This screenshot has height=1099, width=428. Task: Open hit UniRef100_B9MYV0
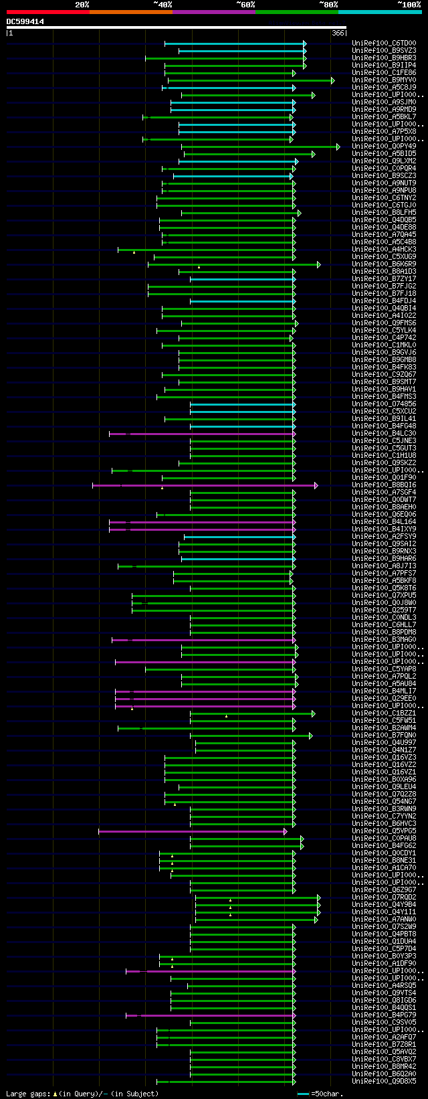click(x=384, y=80)
